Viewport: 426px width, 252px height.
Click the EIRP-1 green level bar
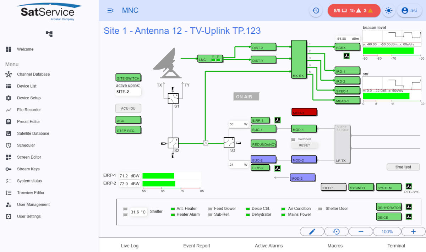(158, 175)
